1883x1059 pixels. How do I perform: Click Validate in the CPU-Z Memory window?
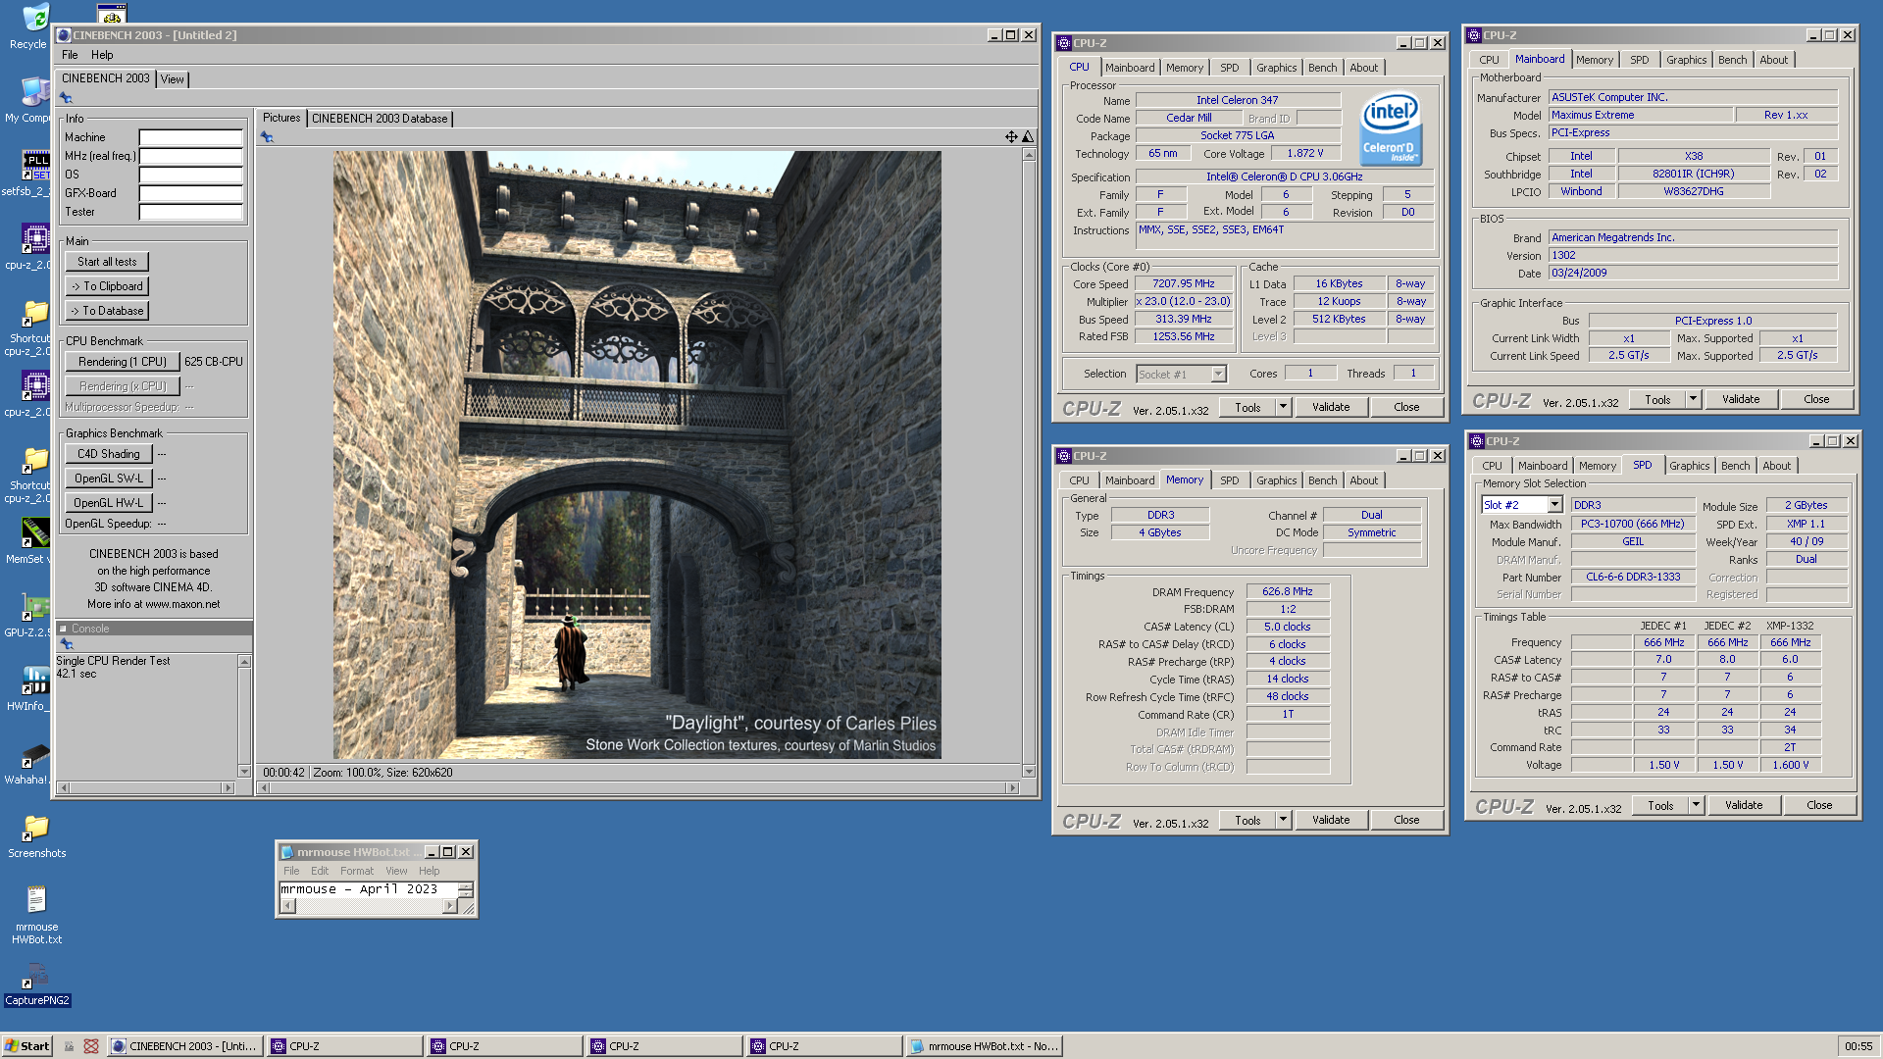coord(1331,820)
